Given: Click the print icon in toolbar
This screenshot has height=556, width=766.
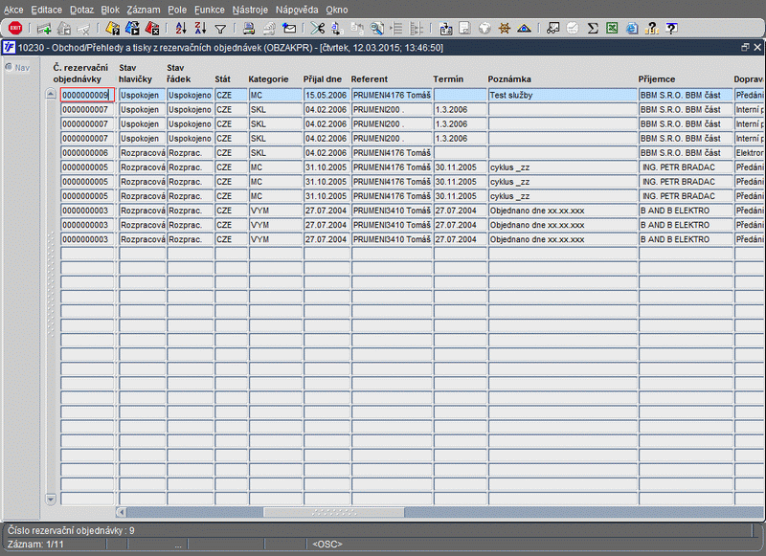Looking at the screenshot, I should coord(249,29).
